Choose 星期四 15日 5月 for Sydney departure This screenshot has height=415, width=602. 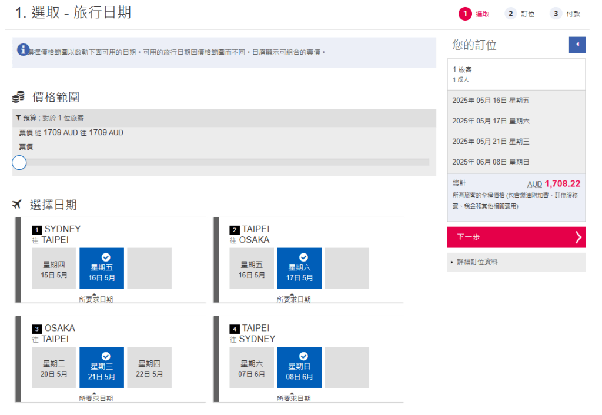(x=54, y=268)
